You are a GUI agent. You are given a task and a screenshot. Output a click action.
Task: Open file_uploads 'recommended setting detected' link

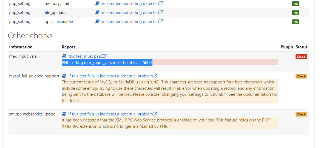(130, 13)
